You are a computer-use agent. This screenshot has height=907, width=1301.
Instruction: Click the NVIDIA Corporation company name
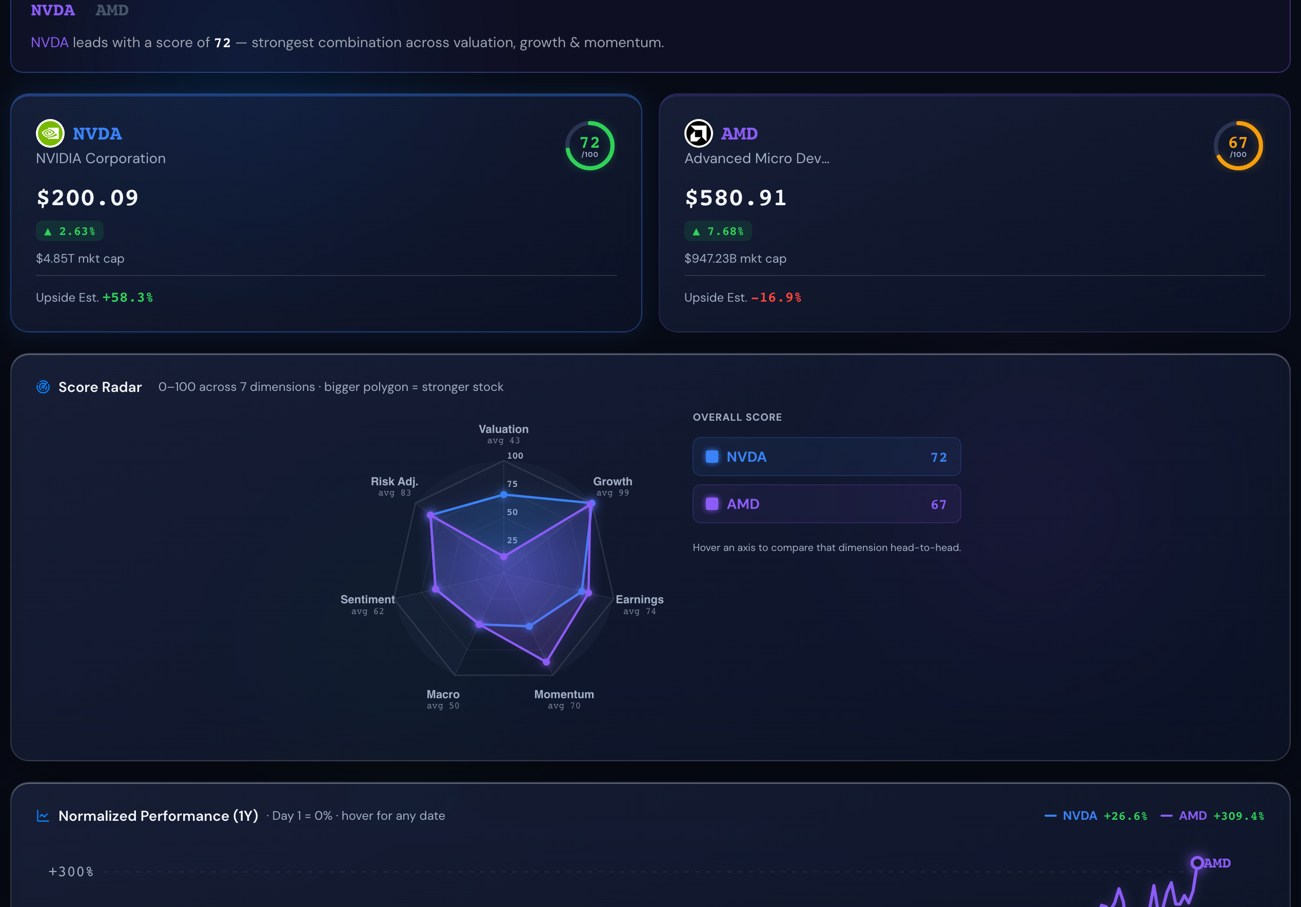point(101,159)
